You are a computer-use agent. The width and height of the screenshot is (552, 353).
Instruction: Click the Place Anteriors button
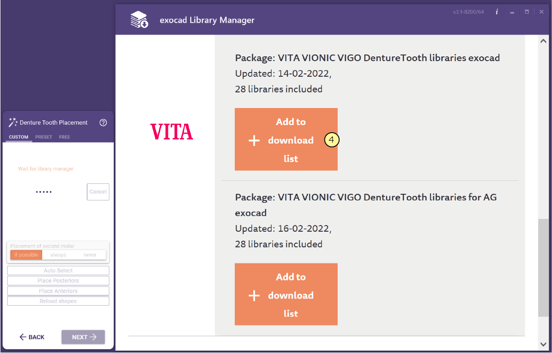point(58,291)
